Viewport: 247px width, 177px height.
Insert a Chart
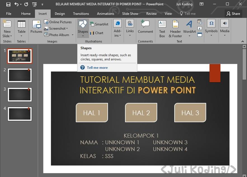(x=97, y=33)
